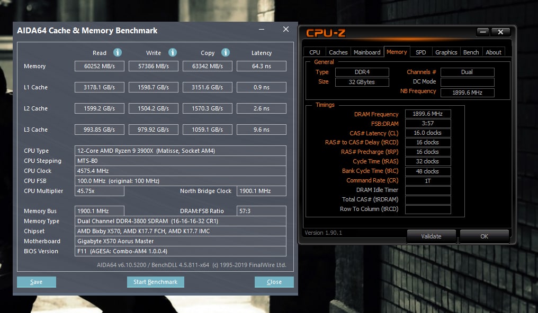The height and width of the screenshot is (313, 538).
Task: Click L1 Cache latency 0.9 ns
Action: (x=262, y=87)
